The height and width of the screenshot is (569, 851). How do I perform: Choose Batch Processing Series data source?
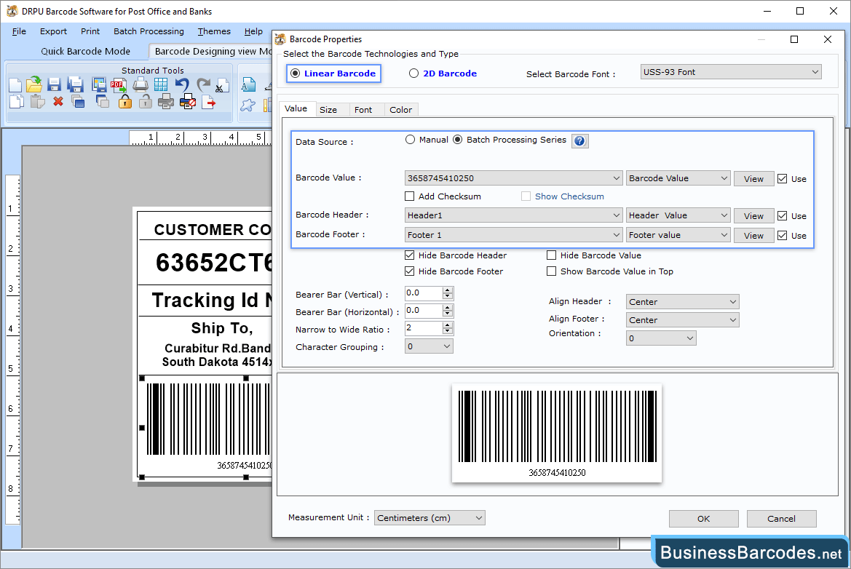457,140
